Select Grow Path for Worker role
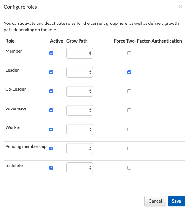Image resolution: width=190 pixels, height=210 pixels. point(80,129)
